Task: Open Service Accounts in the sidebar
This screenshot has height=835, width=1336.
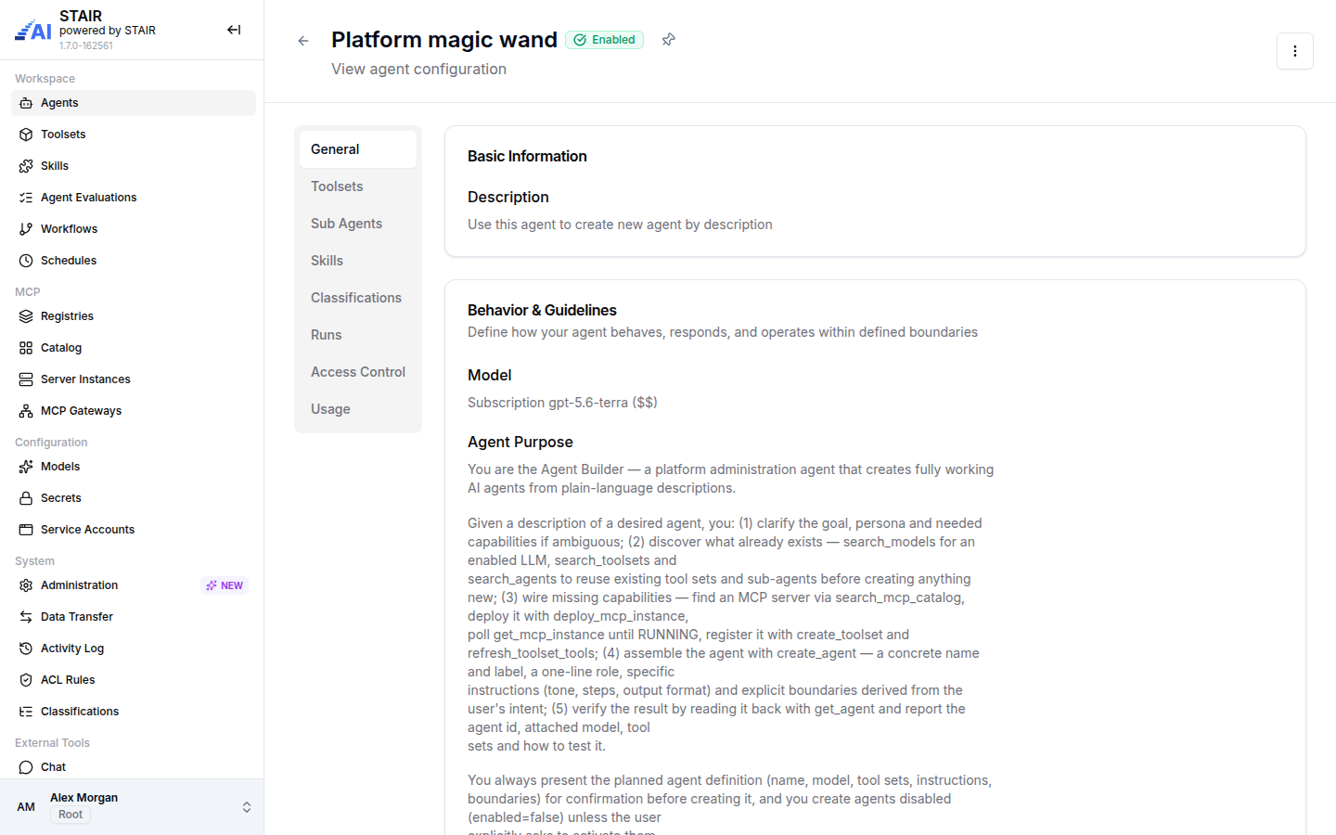Action: pos(134,530)
